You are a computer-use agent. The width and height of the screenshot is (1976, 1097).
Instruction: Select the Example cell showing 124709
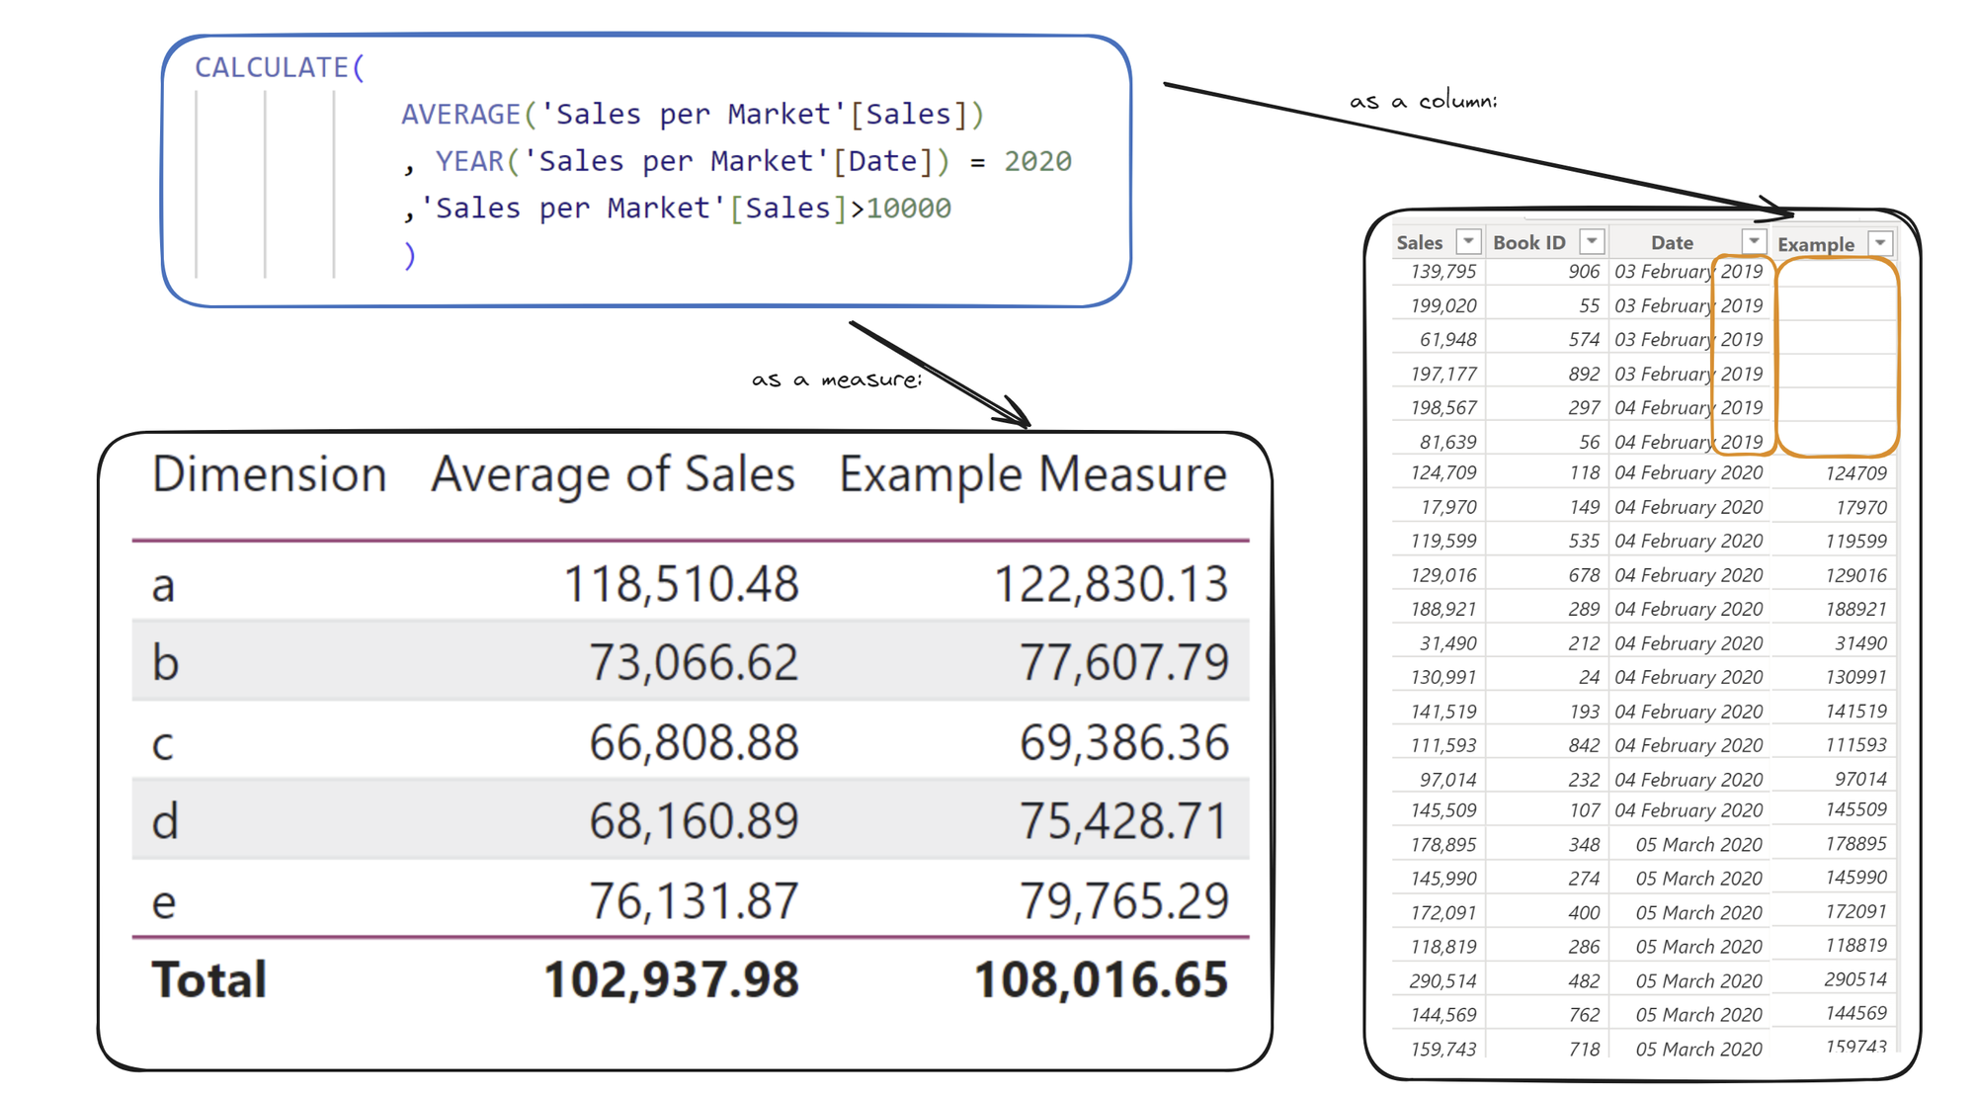(1855, 473)
